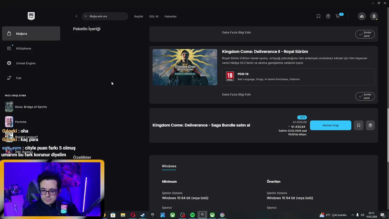Gift the Saga Bundle
This screenshot has height=219, width=389.
(x=370, y=125)
